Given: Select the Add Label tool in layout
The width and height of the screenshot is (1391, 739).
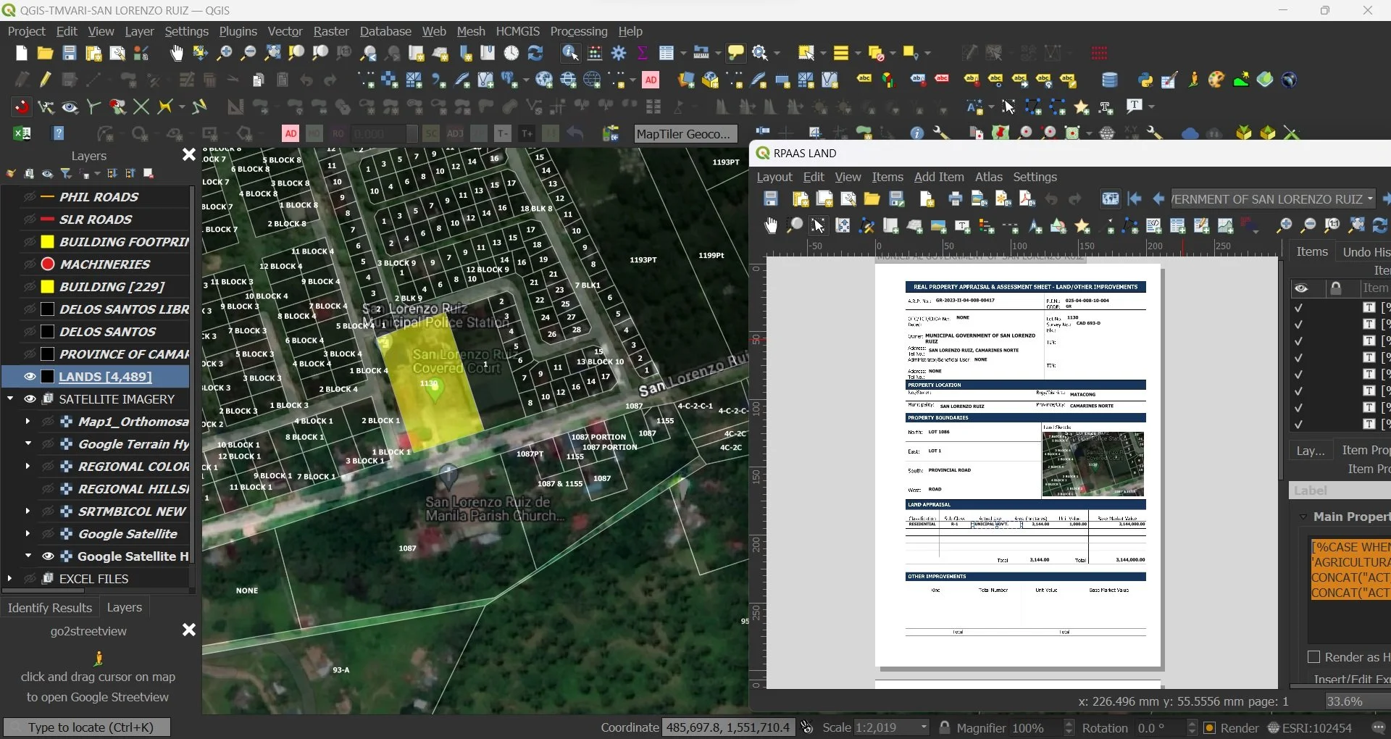Looking at the screenshot, I should tap(962, 227).
